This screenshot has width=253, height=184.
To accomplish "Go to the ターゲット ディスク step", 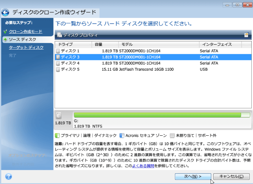I will [x=26, y=47].
